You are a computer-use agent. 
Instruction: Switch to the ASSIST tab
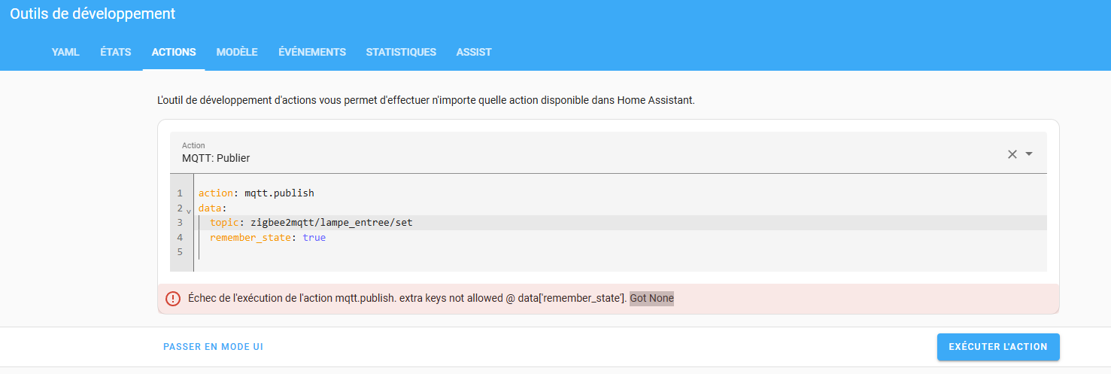(474, 52)
